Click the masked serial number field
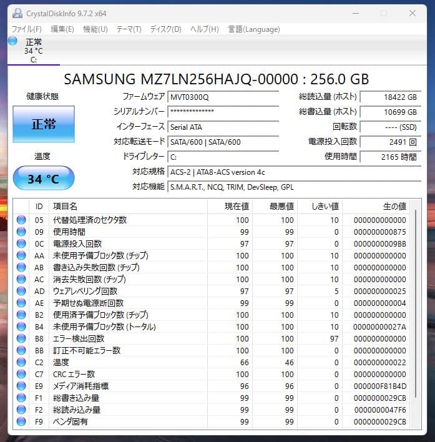Image resolution: width=435 pixels, height=442 pixels. point(223,112)
